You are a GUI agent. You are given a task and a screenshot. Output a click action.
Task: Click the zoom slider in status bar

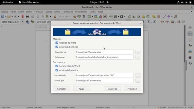tap(177, 107)
